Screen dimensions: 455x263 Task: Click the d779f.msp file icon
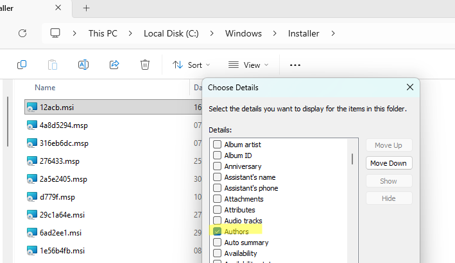point(32,197)
